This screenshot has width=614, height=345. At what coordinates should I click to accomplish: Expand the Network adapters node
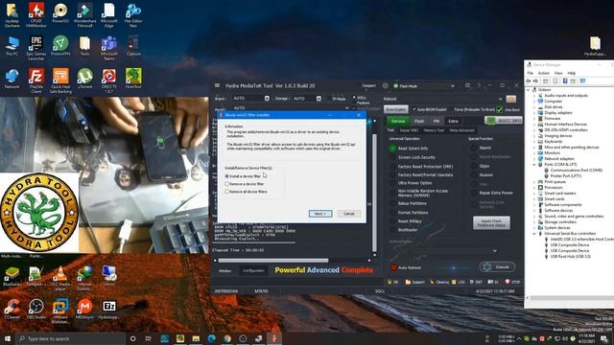point(534,159)
